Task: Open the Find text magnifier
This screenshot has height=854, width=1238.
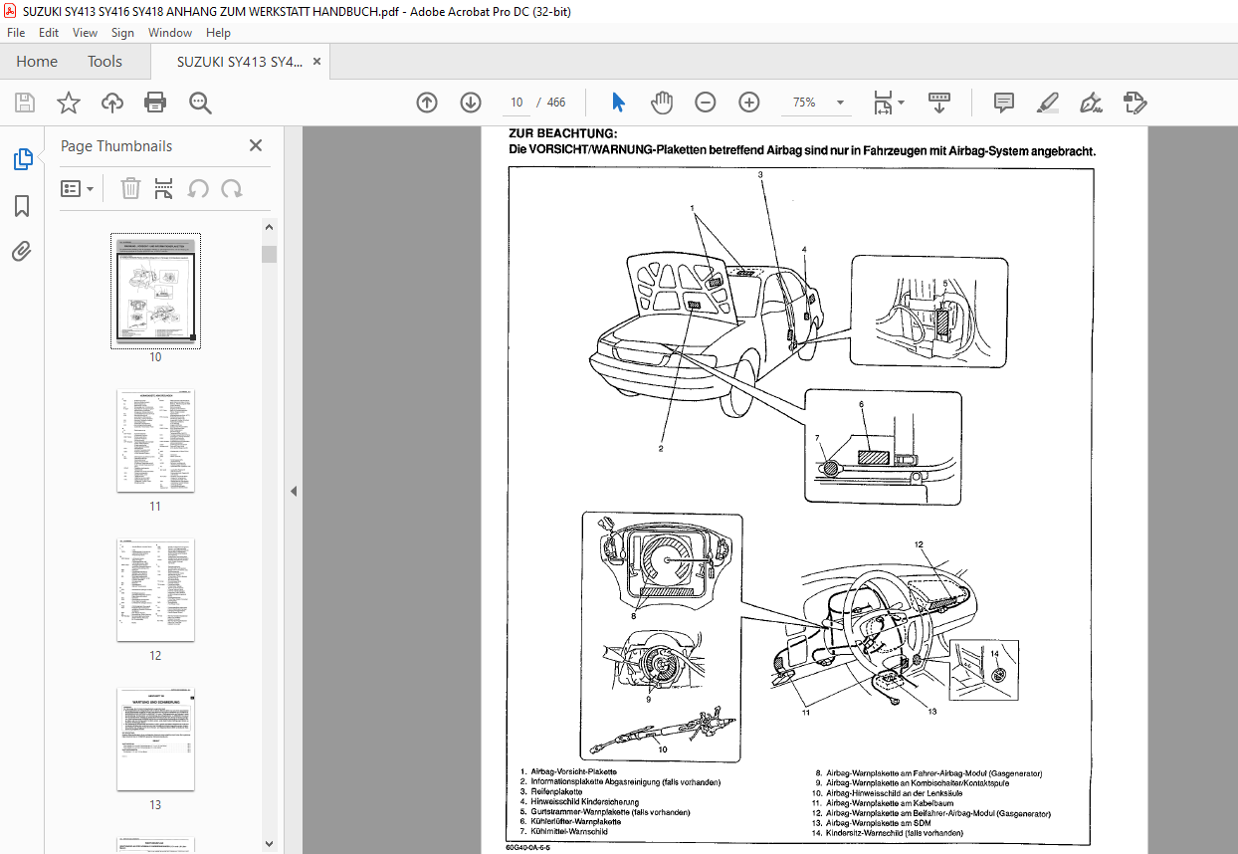Action: click(x=201, y=103)
